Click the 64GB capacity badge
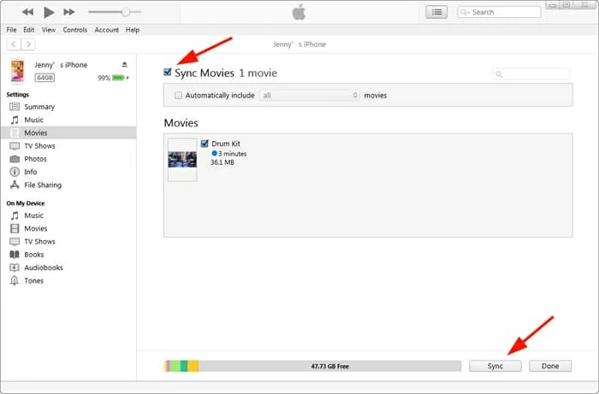The image size is (599, 394). [44, 78]
